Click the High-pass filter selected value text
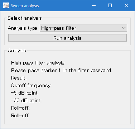Image resolution: width=135 pixels, height=129 pixels. tap(59, 28)
